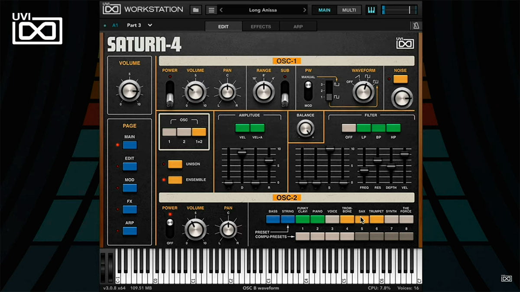Image resolution: width=520 pixels, height=292 pixels.
Task: Open the Long Anissa preset name selector
Action: pyautogui.click(x=263, y=10)
